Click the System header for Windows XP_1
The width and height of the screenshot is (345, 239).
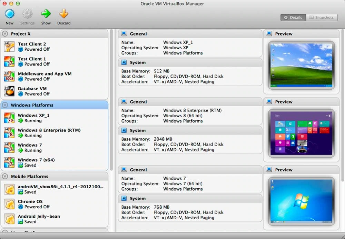[190, 62]
